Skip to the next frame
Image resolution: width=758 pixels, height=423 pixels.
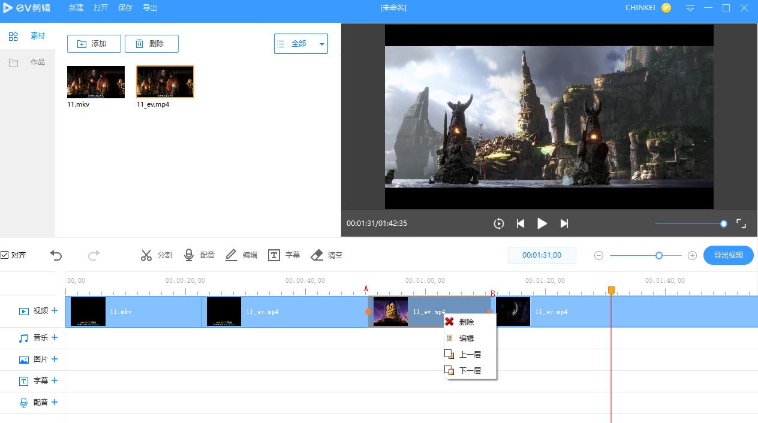pos(564,223)
